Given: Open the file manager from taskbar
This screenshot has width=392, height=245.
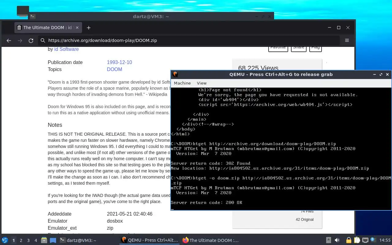Looking at the screenshot, I should 44,240.
